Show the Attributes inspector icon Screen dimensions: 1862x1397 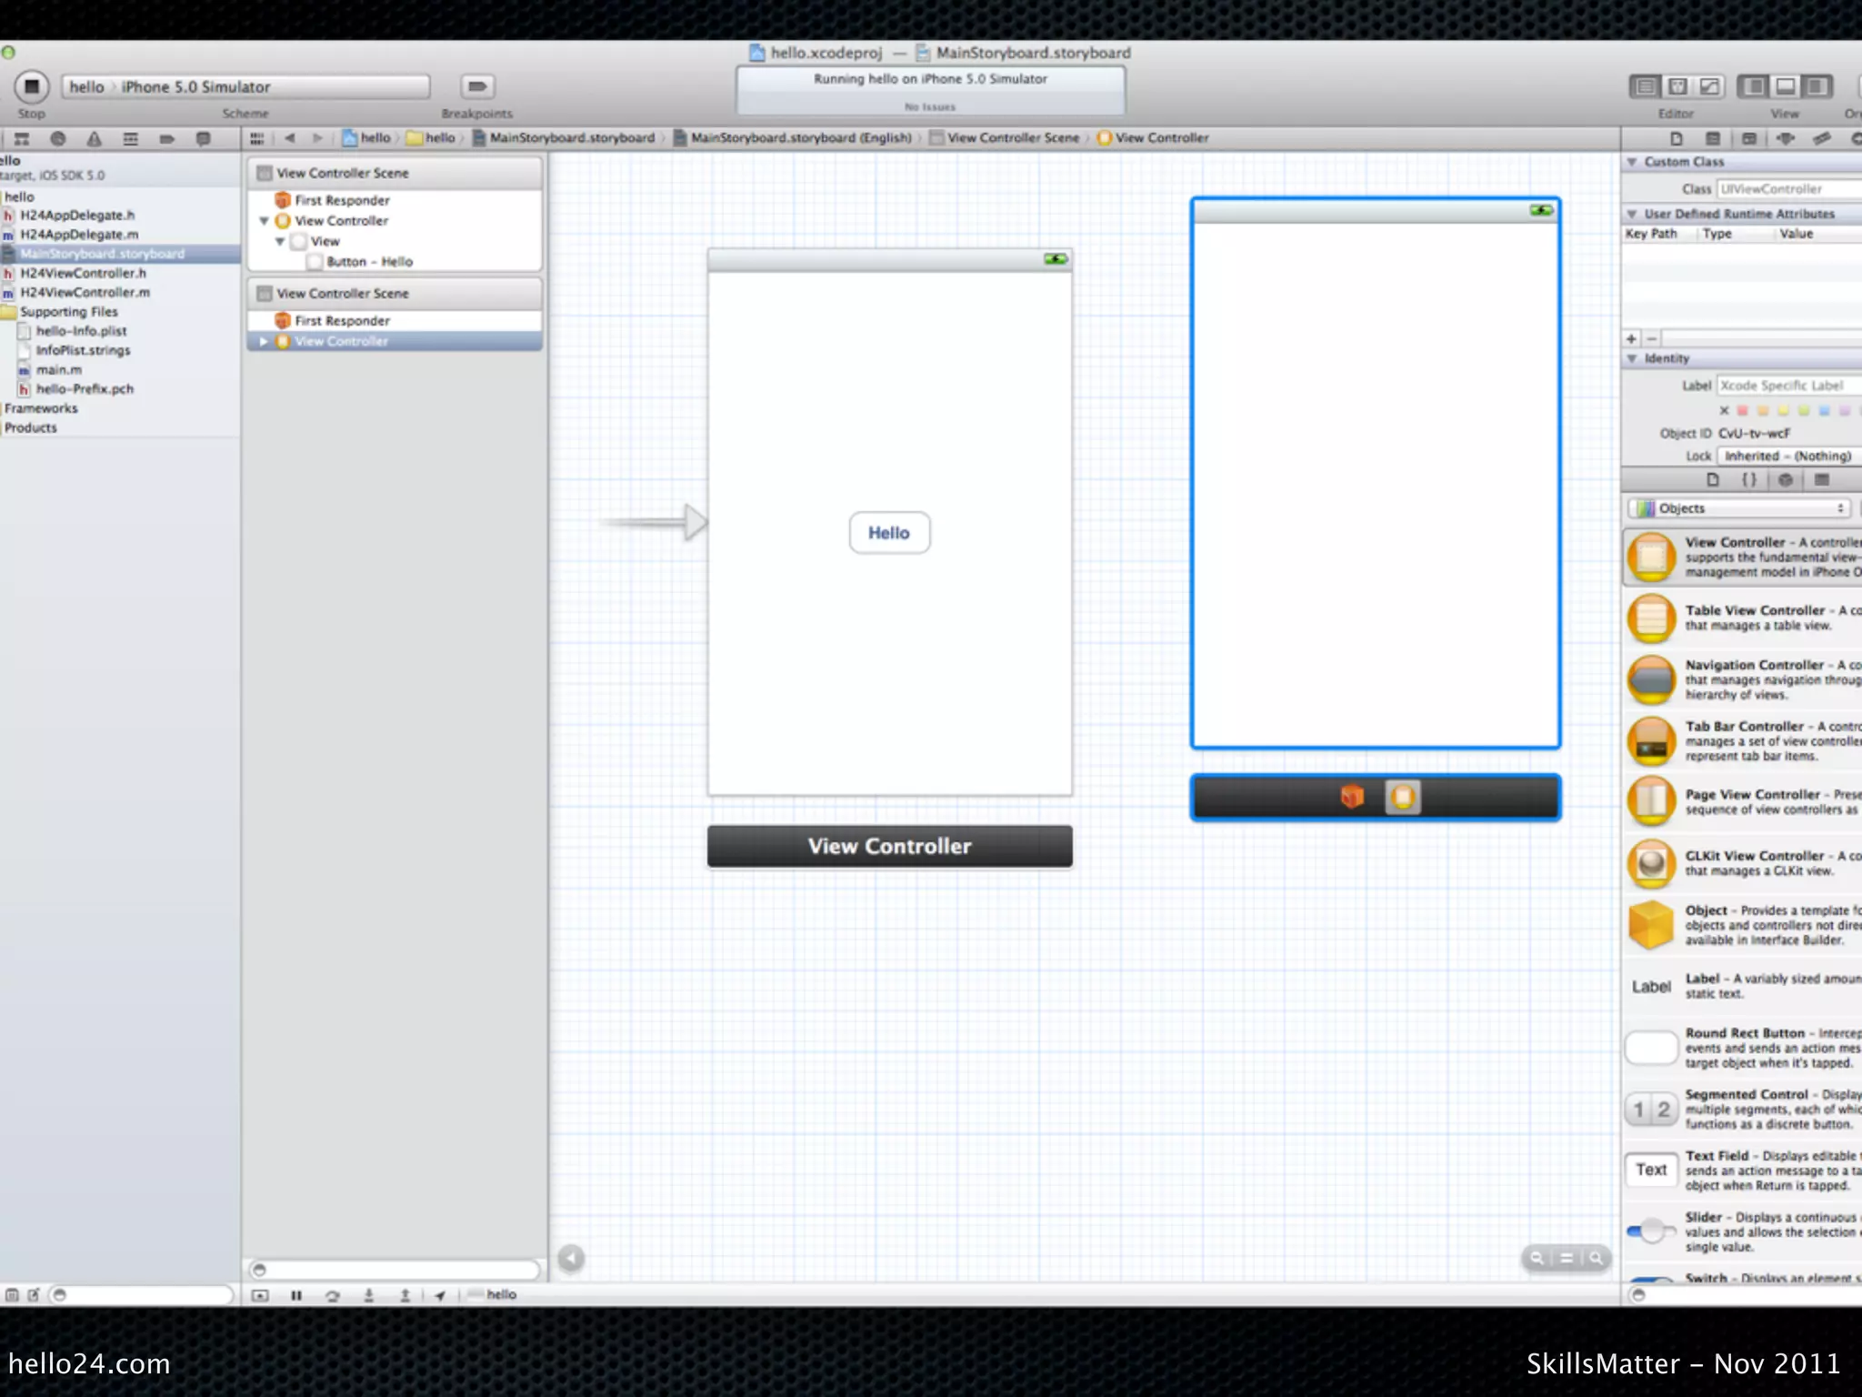point(1786,138)
